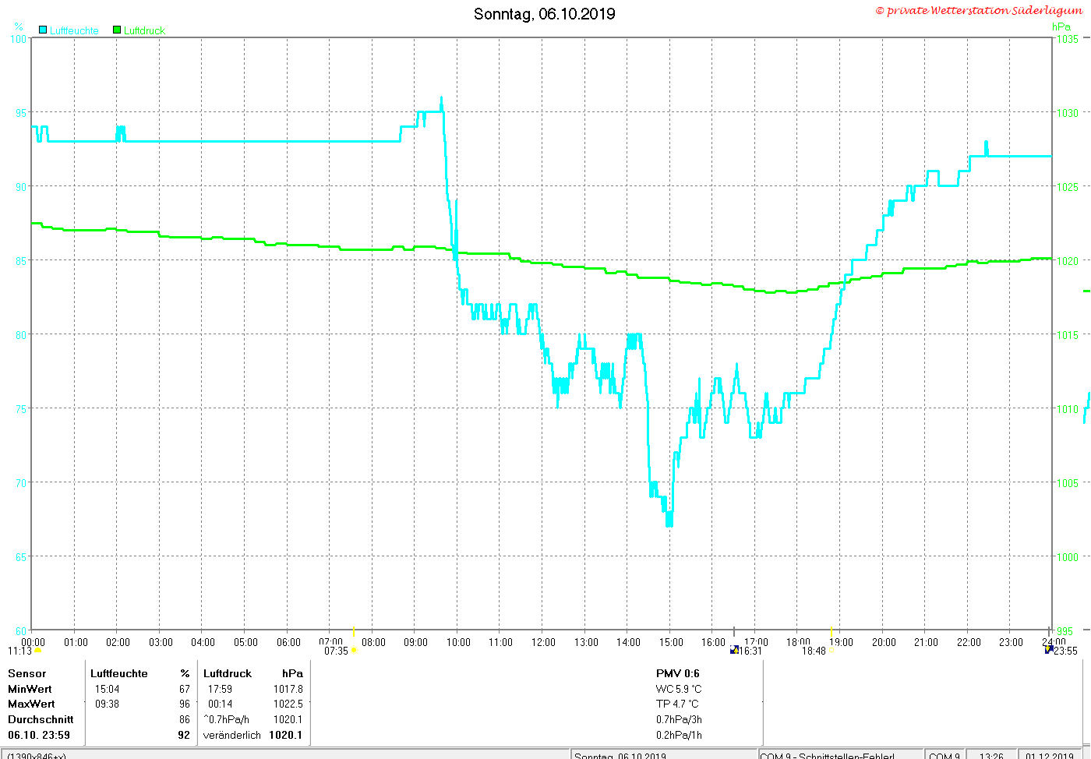Click the 12:00 label on time axis
The width and height of the screenshot is (1091, 759).
(x=543, y=642)
